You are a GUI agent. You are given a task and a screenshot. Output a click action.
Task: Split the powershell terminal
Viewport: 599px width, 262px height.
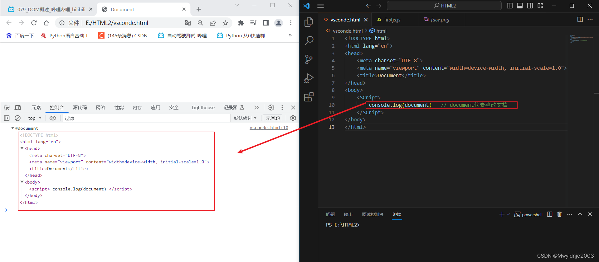550,214
